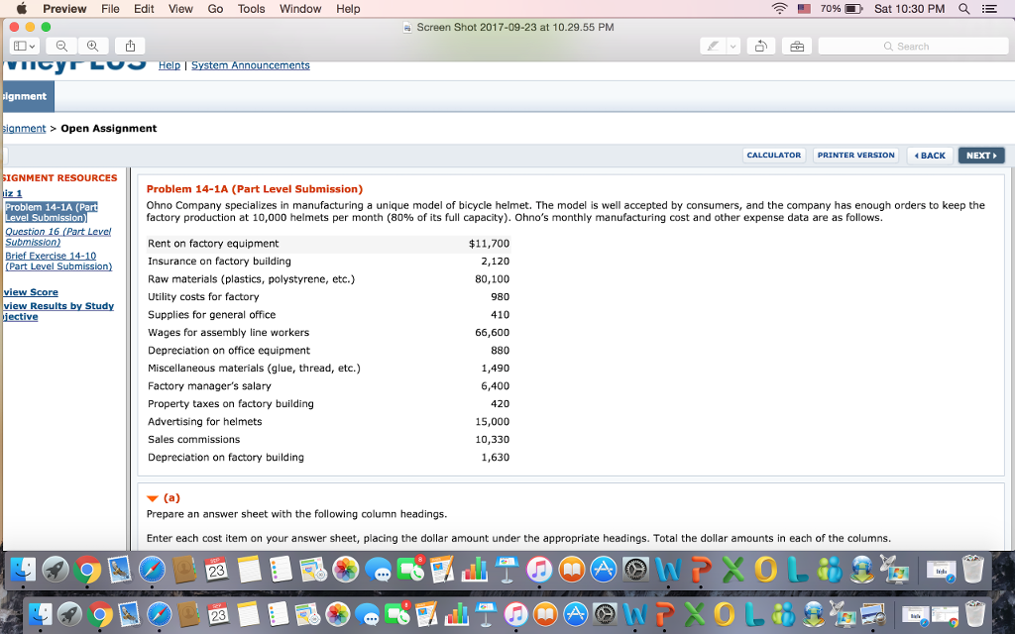Launch Microsoft Excel from the dock
This screenshot has width=1015, height=634.
(732, 567)
